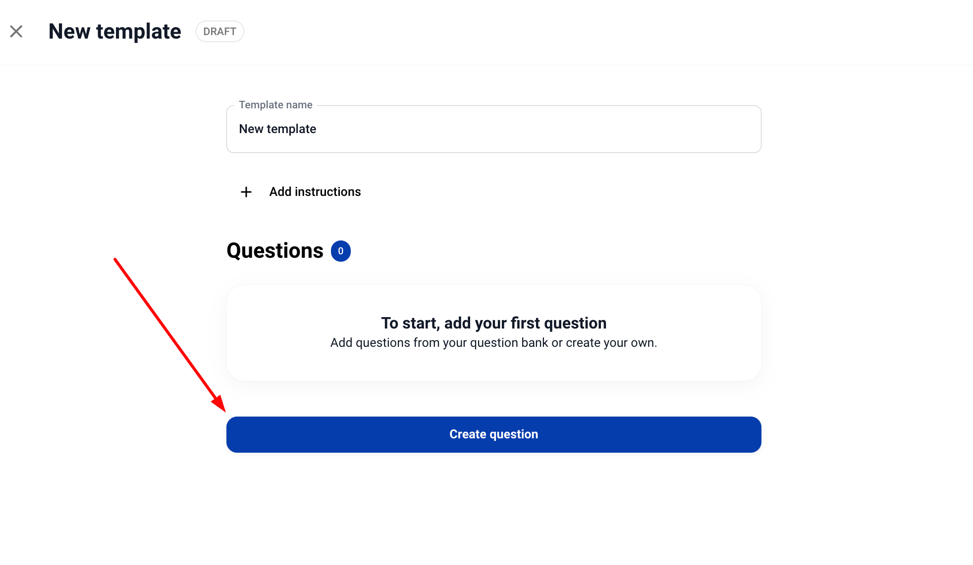Click the 'Add questions from your question bank' text
The width and height of the screenshot is (973, 565).
click(493, 343)
